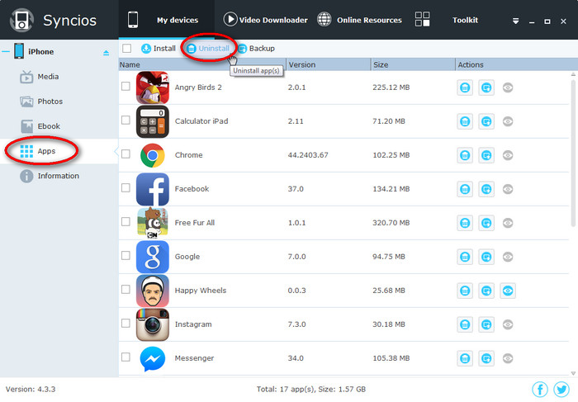578x402 pixels.
Task: Click the uninstall icon for Calculator iPad
Action: click(465, 121)
